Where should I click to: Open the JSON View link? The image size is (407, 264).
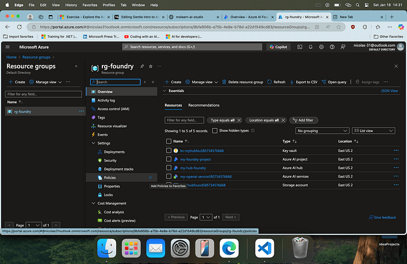pos(389,91)
